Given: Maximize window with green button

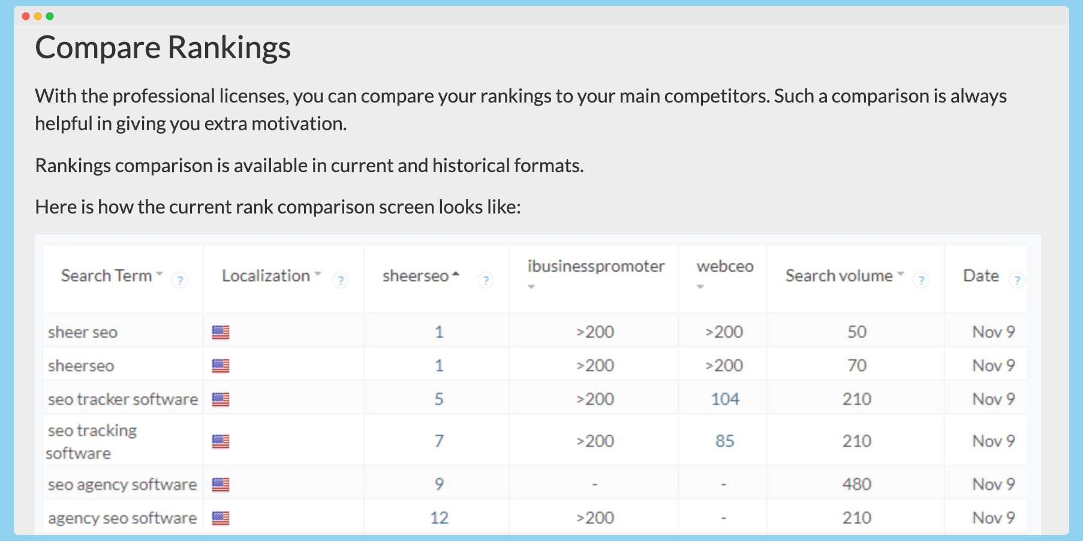Looking at the screenshot, I should (50, 16).
